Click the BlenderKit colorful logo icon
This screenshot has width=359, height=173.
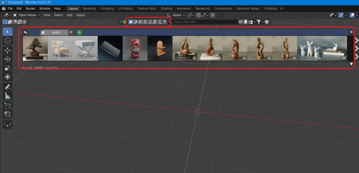125,22
